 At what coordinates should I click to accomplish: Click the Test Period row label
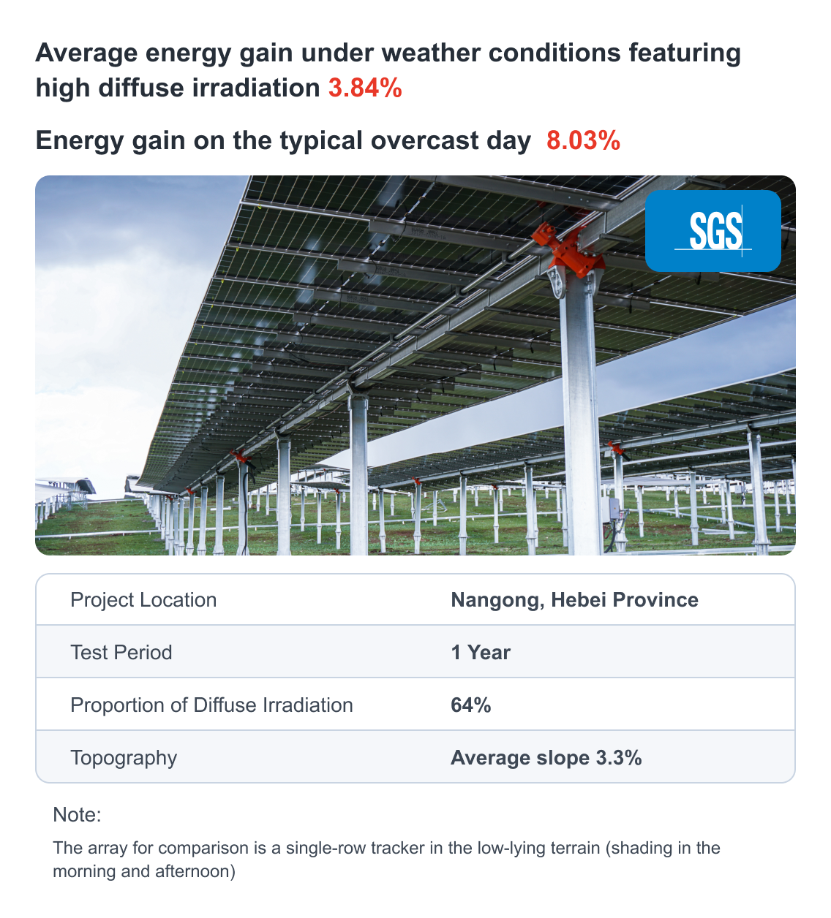(121, 653)
